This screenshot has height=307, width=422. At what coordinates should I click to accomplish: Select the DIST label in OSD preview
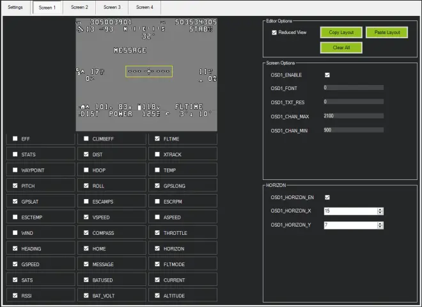coord(90,114)
